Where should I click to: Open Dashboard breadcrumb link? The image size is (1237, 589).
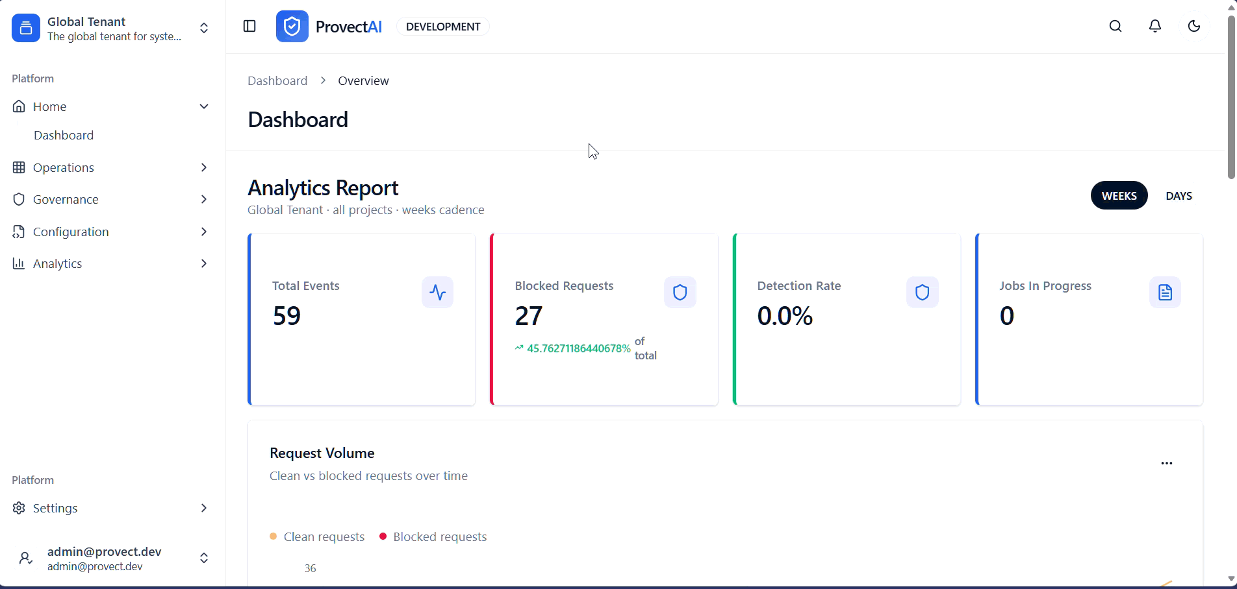click(277, 80)
